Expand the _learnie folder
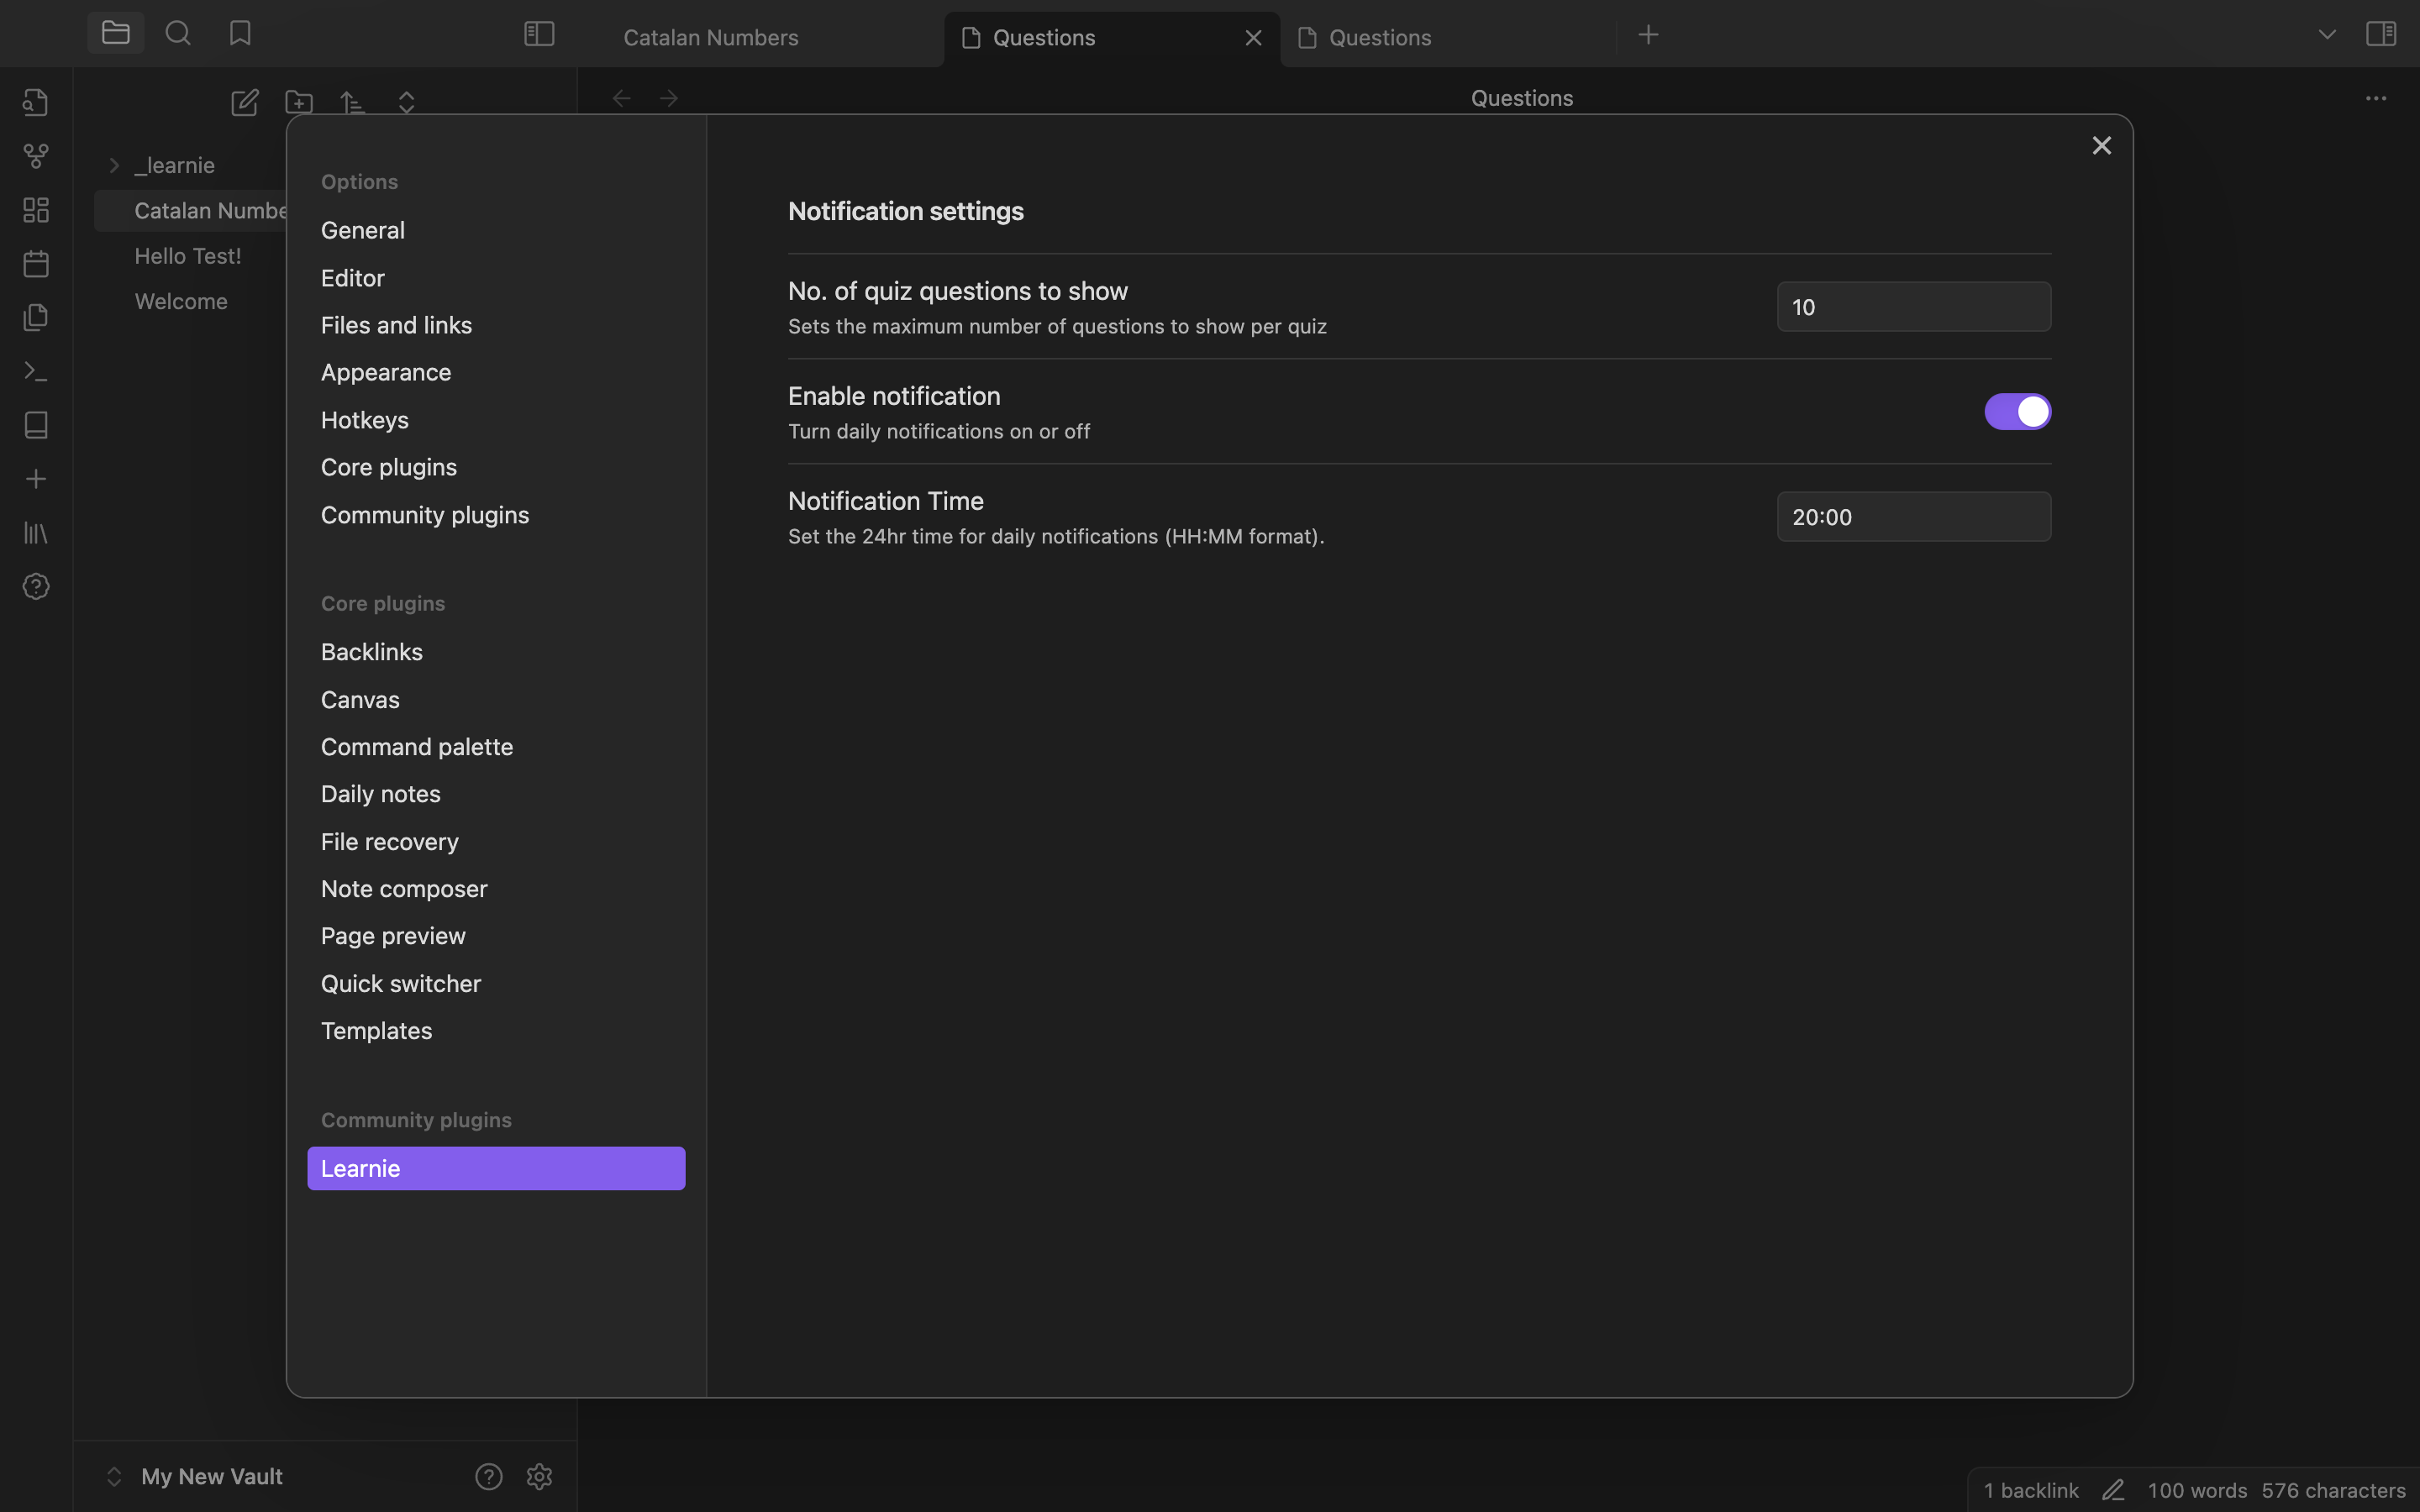2420x1512 pixels. pyautogui.click(x=114, y=165)
